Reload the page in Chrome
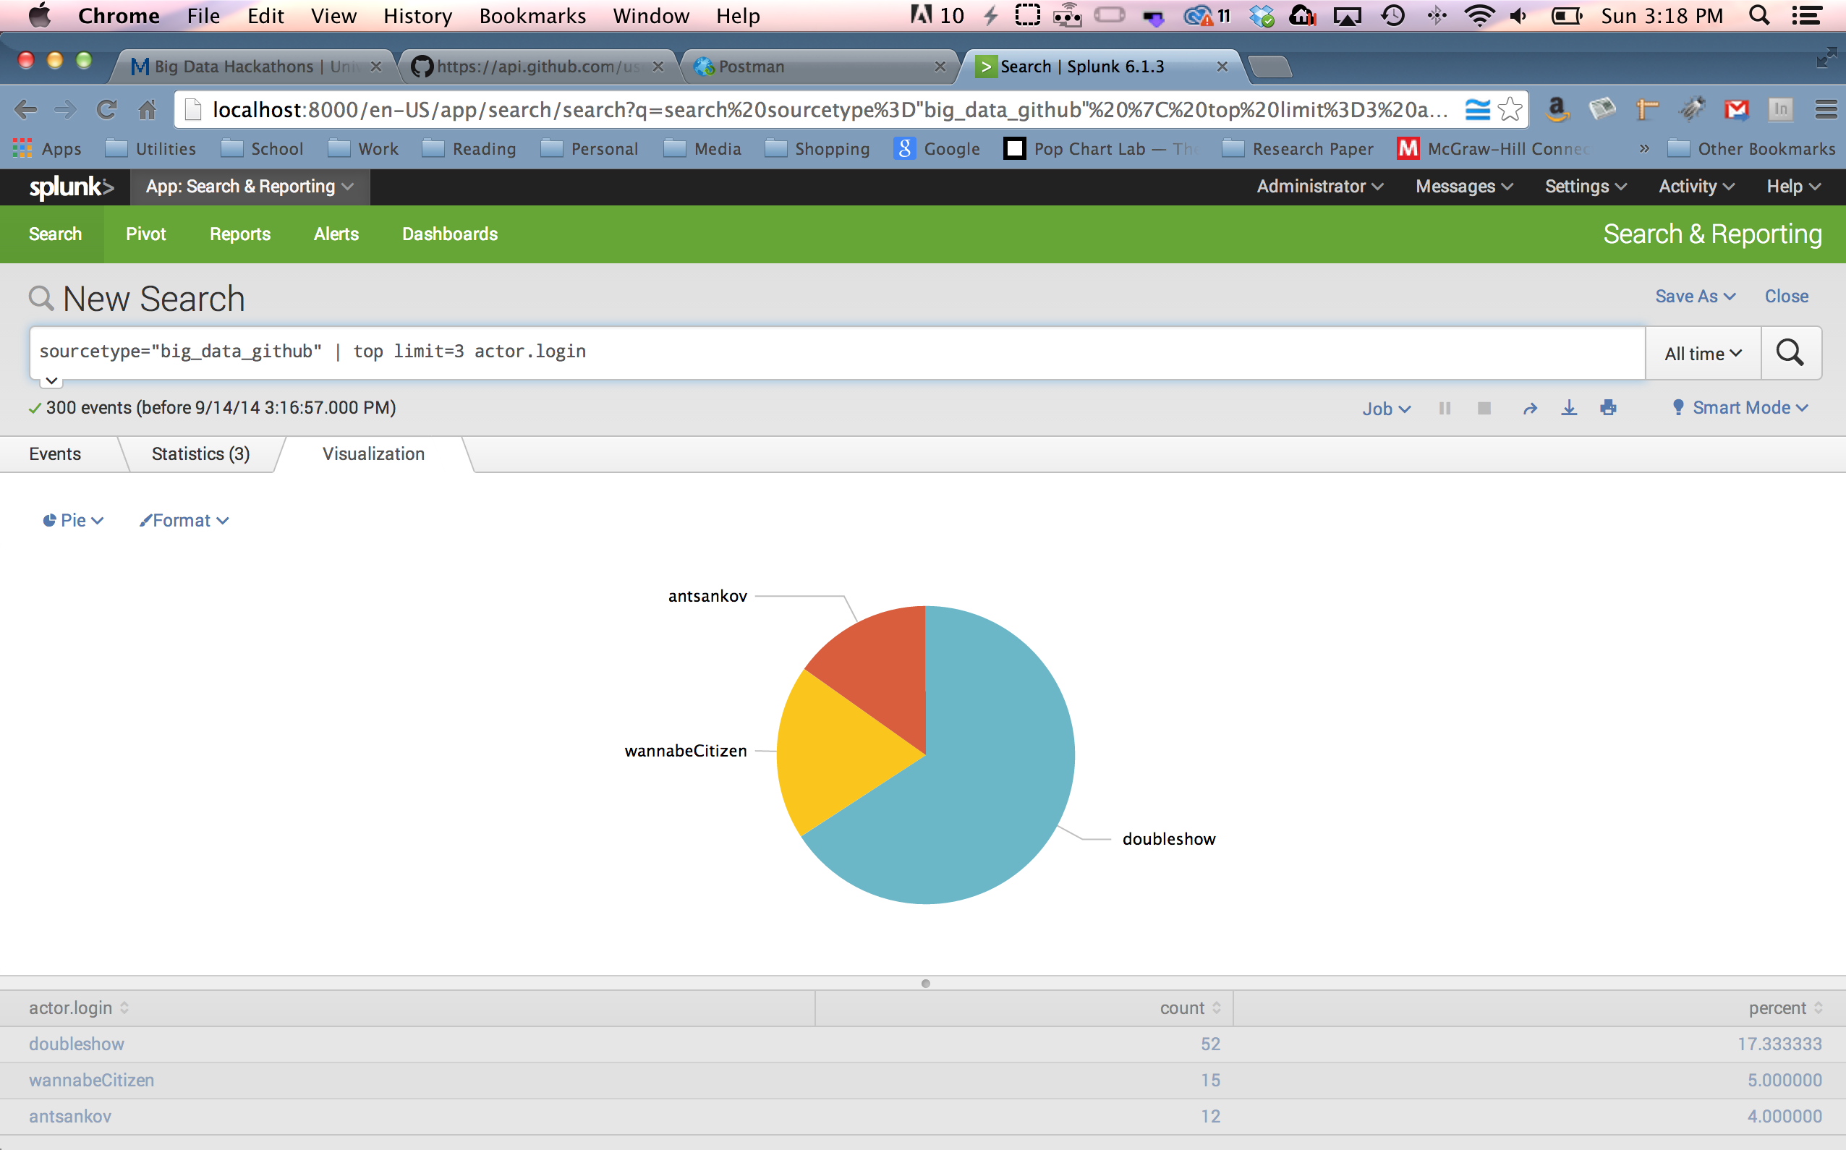Screen dimensions: 1846x1150 pos(106,110)
